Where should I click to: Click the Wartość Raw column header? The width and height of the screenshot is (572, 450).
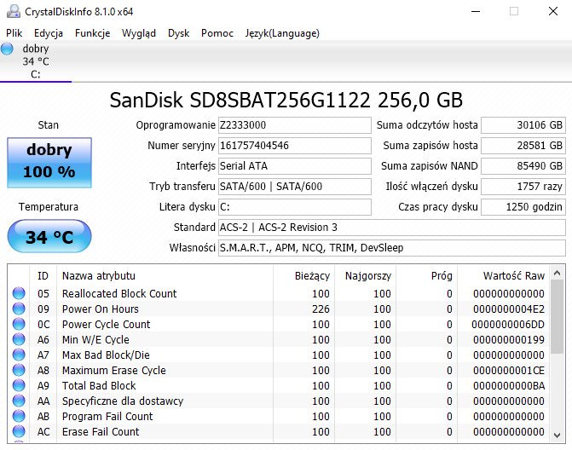point(504,275)
